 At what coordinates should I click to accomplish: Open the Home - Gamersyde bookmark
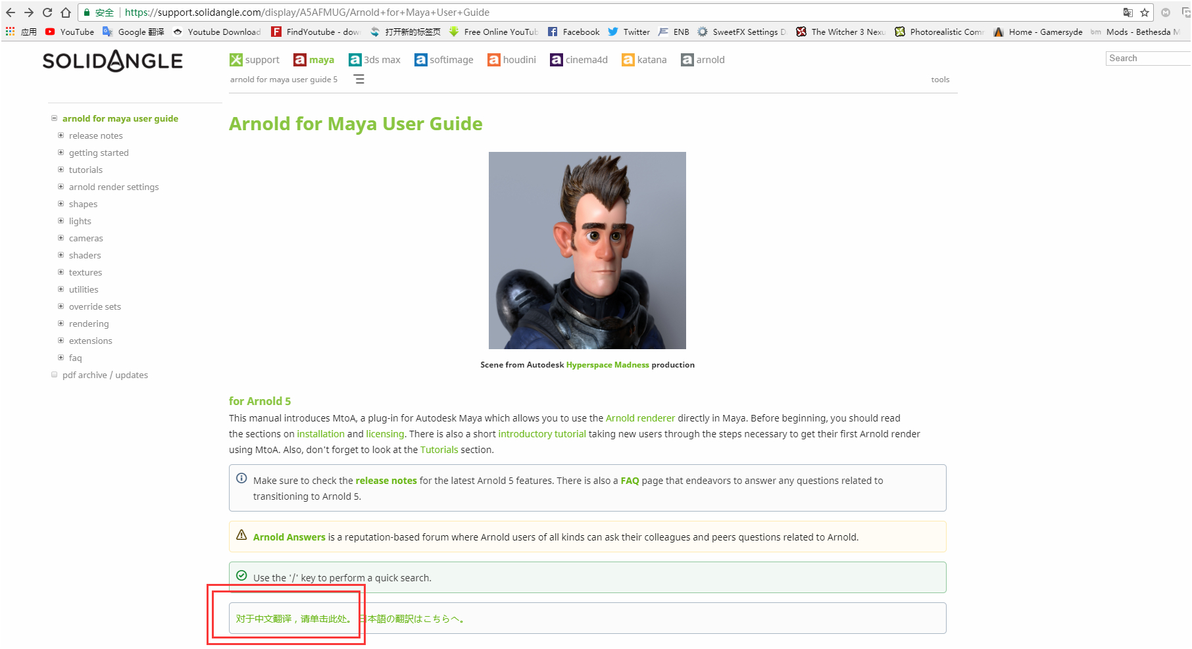(1038, 32)
